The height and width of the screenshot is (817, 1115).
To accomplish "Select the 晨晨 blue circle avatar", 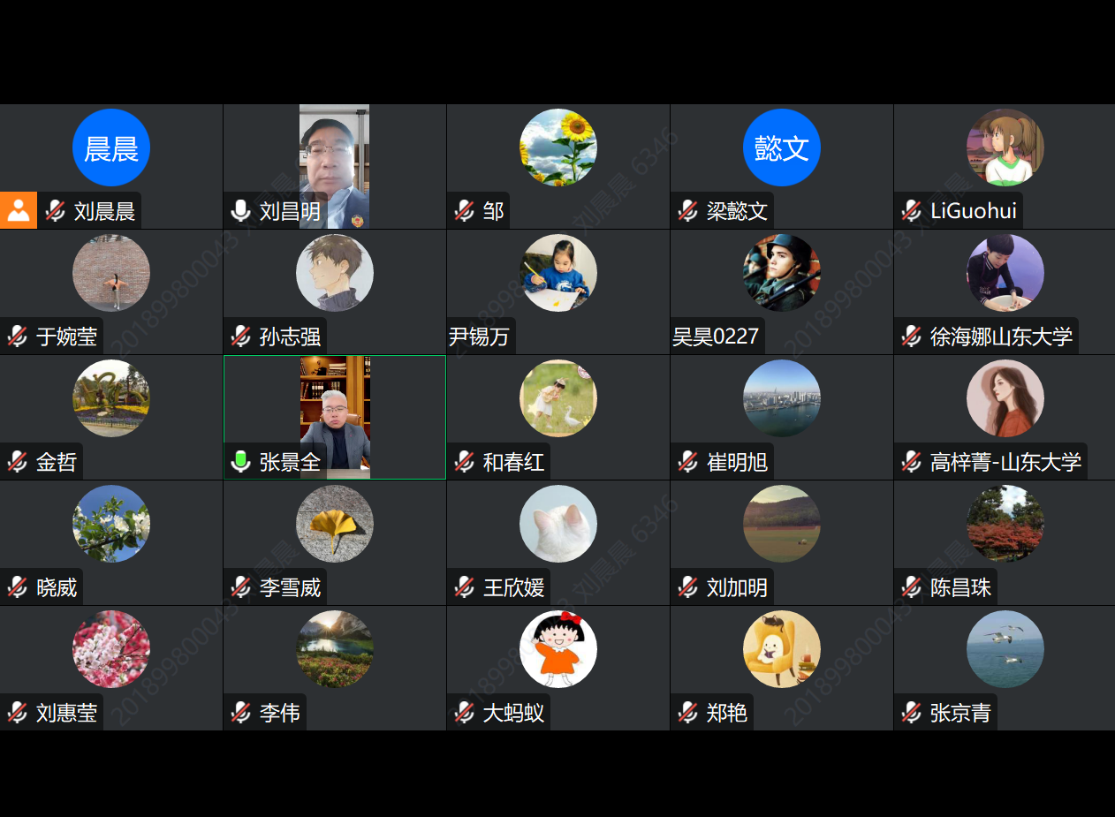I will 111,148.
